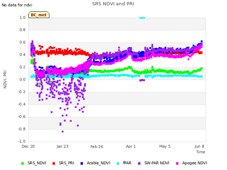Click the purple SW-PAR NDVI legend swatch
This screenshot has width=227, height=170.
pyautogui.click(x=139, y=163)
